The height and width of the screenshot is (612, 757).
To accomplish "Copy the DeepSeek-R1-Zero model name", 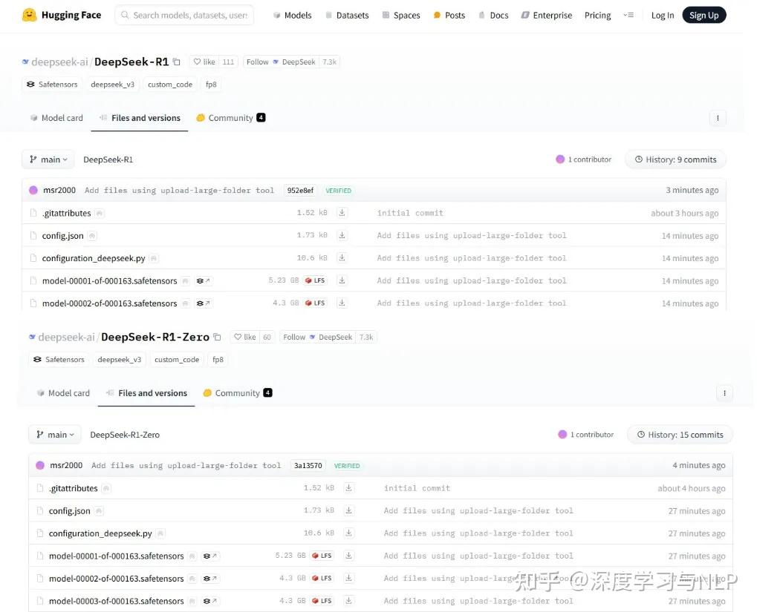I will (x=217, y=337).
